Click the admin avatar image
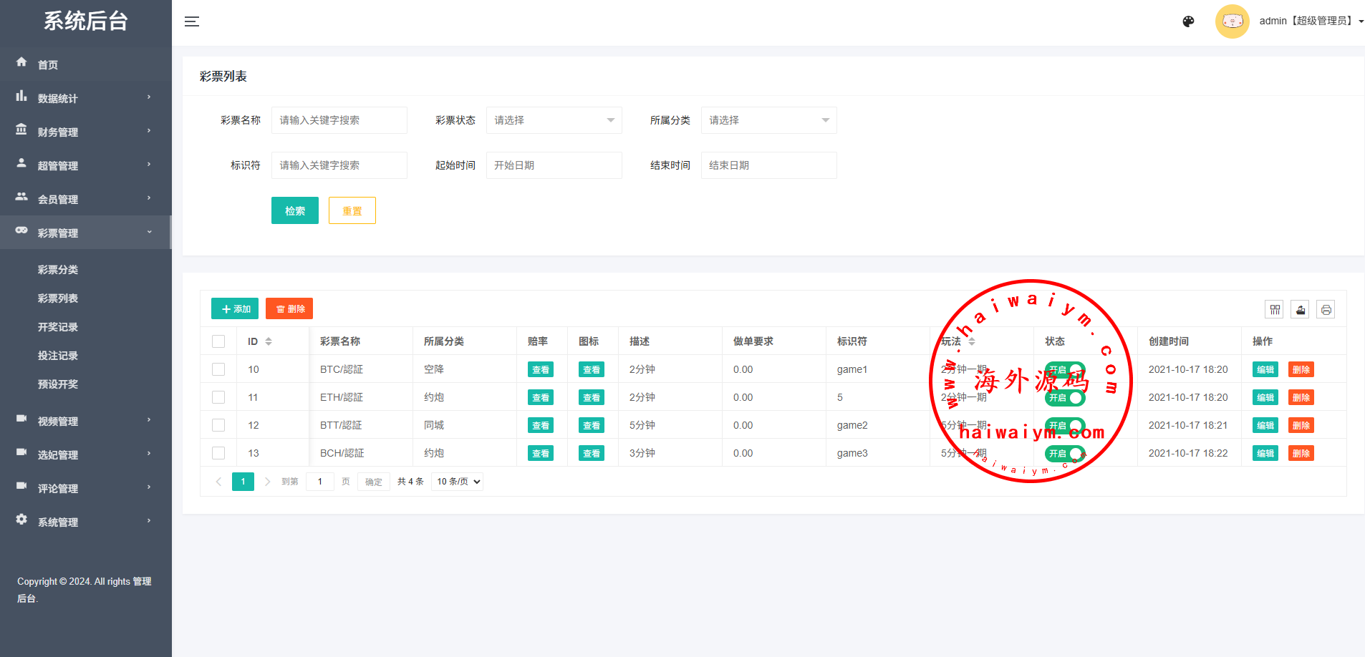The width and height of the screenshot is (1365, 657). coord(1232,21)
